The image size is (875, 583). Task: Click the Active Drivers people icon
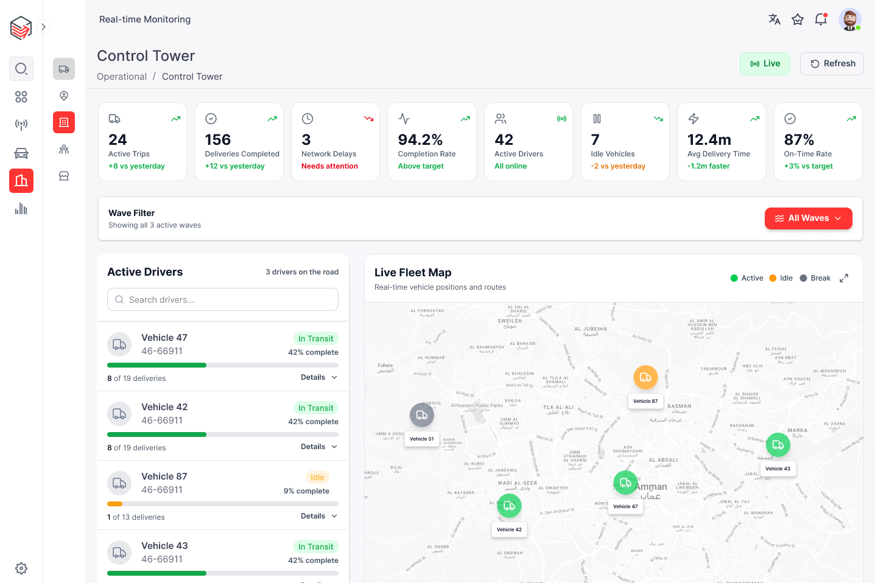[x=501, y=119]
